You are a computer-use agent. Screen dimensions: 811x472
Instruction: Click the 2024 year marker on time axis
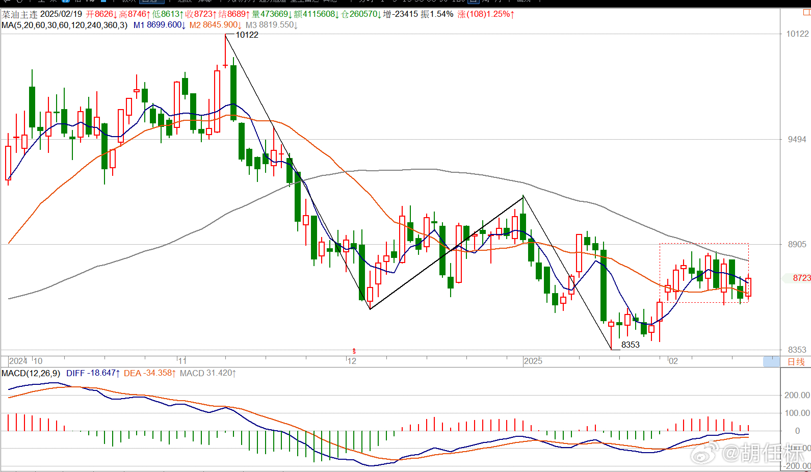18,361
